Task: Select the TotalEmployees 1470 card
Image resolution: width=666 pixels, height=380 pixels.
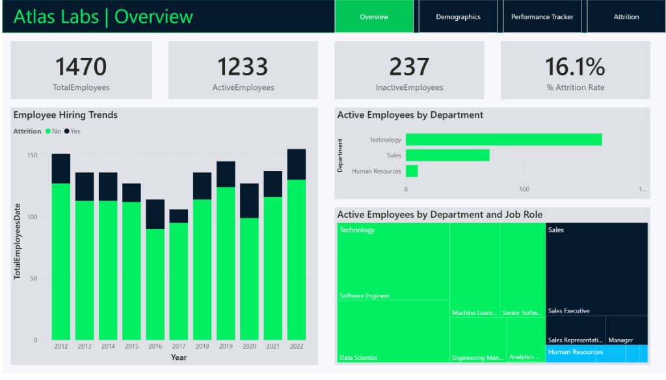Action: pyautogui.click(x=81, y=70)
